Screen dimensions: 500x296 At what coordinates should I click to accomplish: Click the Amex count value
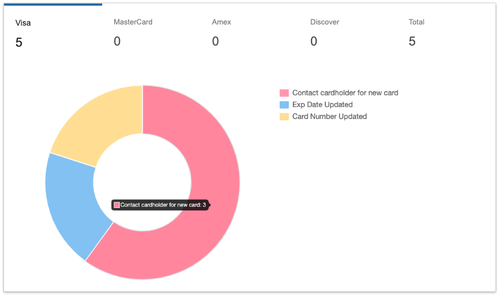[215, 42]
